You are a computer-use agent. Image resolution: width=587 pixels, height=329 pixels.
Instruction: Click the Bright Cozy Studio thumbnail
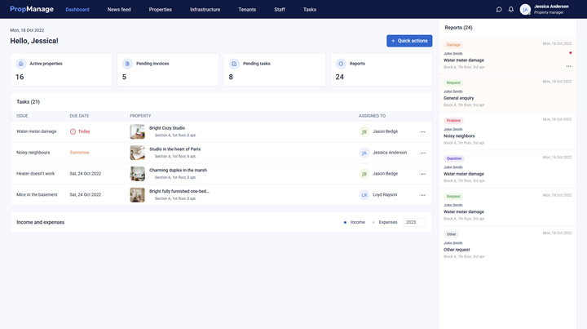point(137,131)
